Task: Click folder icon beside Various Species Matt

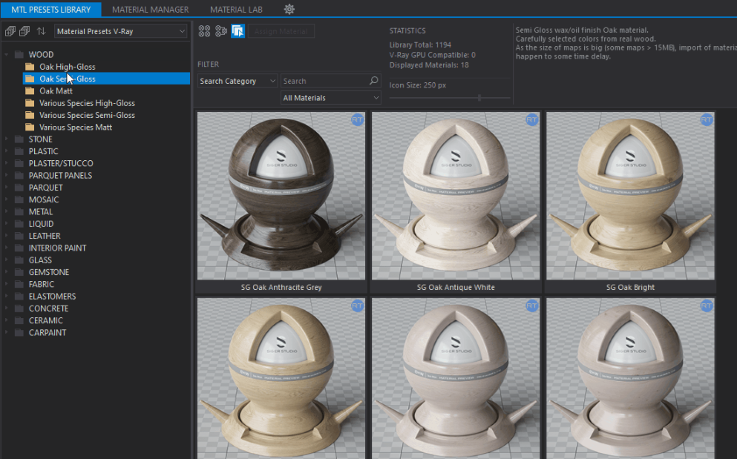Action: 30,127
